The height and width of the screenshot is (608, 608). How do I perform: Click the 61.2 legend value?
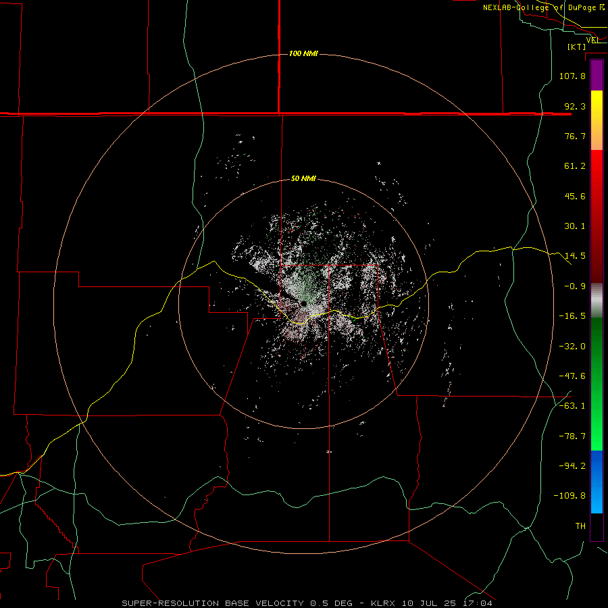click(575, 166)
